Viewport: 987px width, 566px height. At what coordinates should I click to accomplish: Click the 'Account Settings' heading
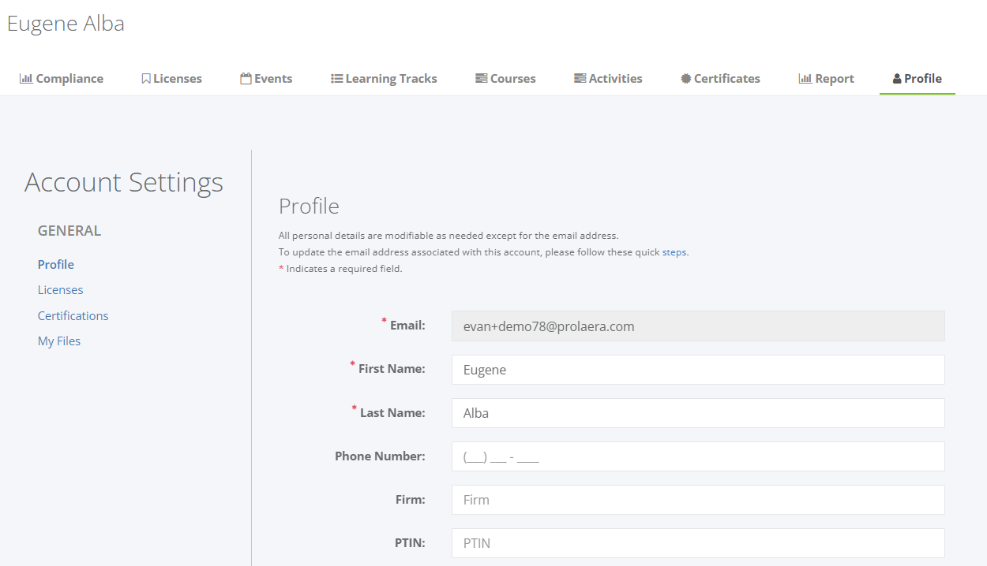[x=124, y=182]
